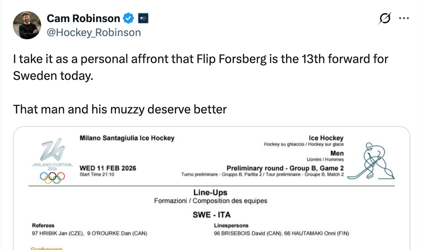Click the blue verified checkmark badge
Image resolution: width=422 pixels, height=250 pixels.
click(x=129, y=18)
